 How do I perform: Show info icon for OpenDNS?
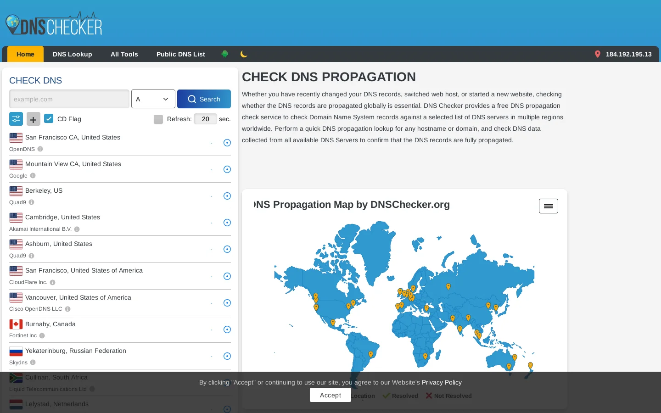(x=40, y=149)
